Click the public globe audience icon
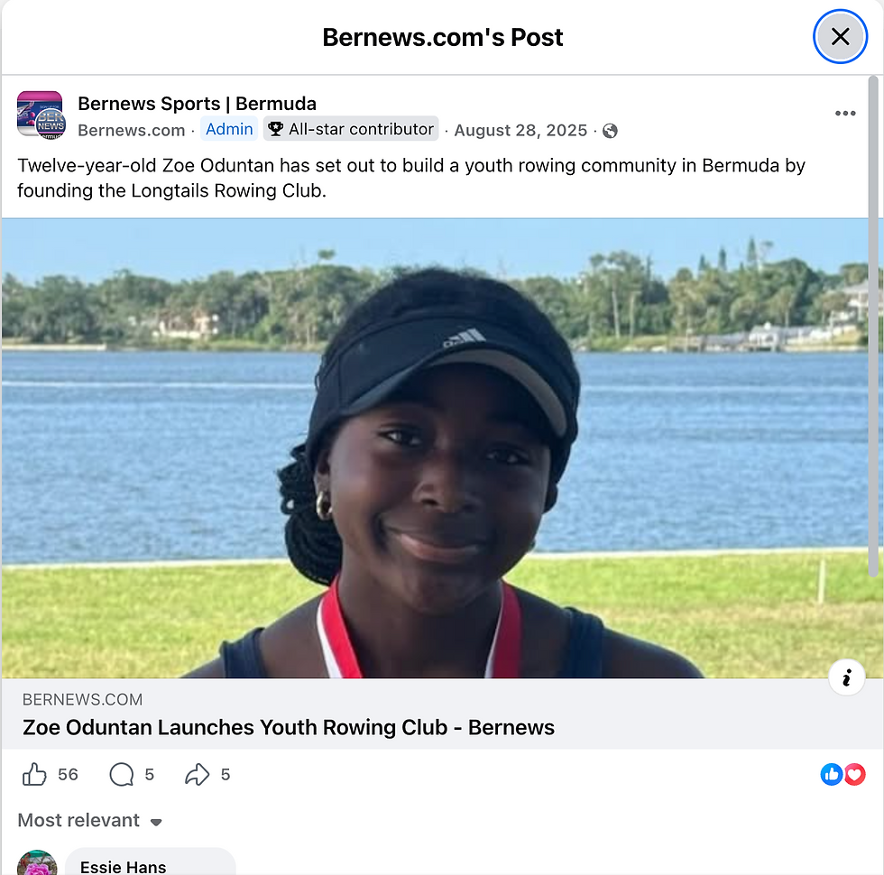 [610, 131]
